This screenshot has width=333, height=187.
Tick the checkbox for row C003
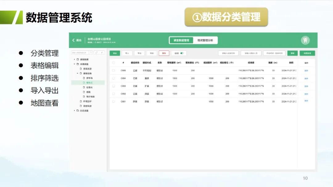click(113, 86)
